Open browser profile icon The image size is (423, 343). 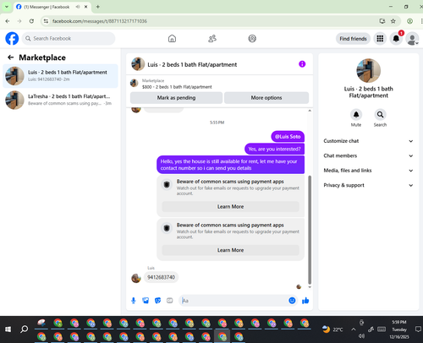(409, 21)
